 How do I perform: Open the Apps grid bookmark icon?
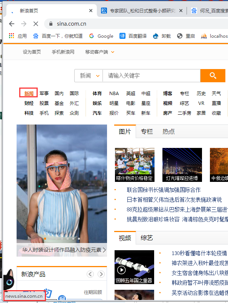click(x=11, y=36)
